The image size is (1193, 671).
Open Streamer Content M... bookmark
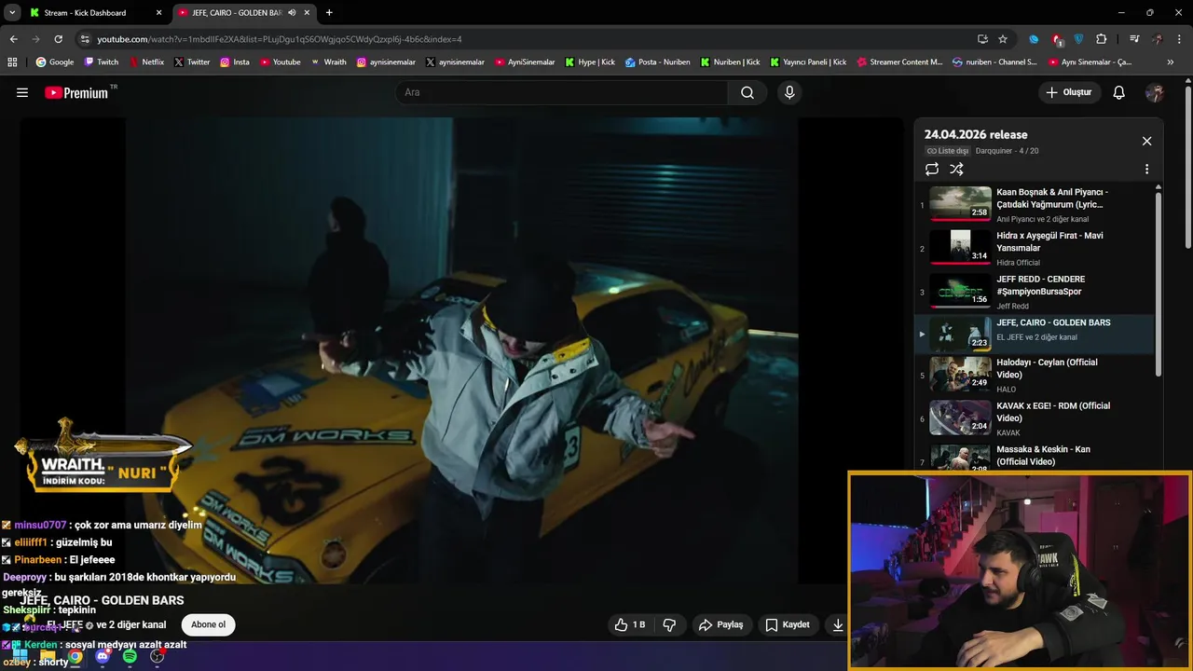coord(899,62)
